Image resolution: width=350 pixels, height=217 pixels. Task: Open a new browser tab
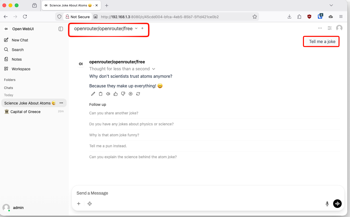106,5
